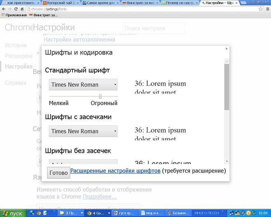Viewport: 271px width, 217px height.
Task: Launch Chrome from quick launch icons
Action: click(x=39, y=213)
